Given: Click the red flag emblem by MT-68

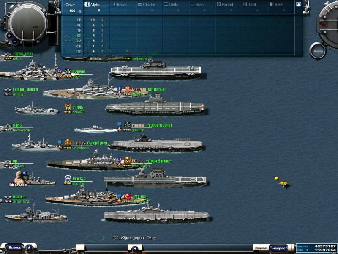Looking at the screenshot, I should click(x=128, y=196).
